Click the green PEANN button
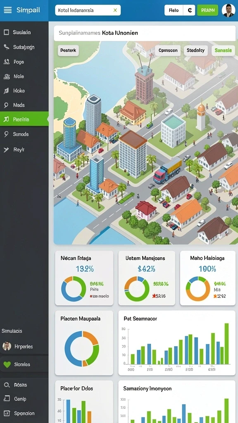 207,10
